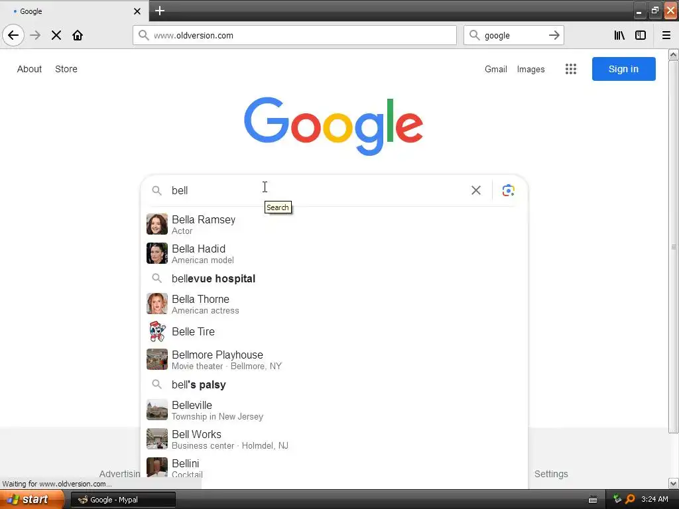Open the Google apps grid icon
Screen dimensions: 679x509
(571, 69)
